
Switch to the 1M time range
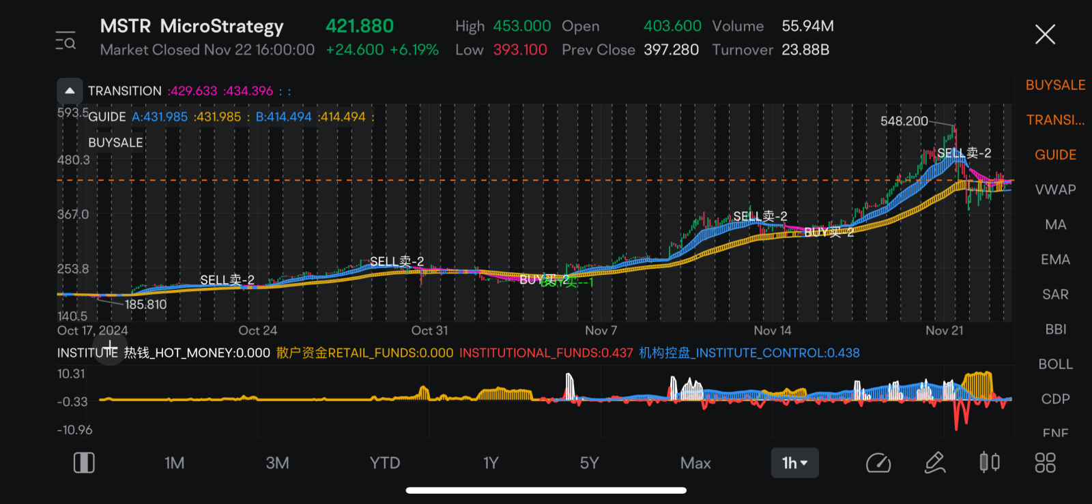175,463
